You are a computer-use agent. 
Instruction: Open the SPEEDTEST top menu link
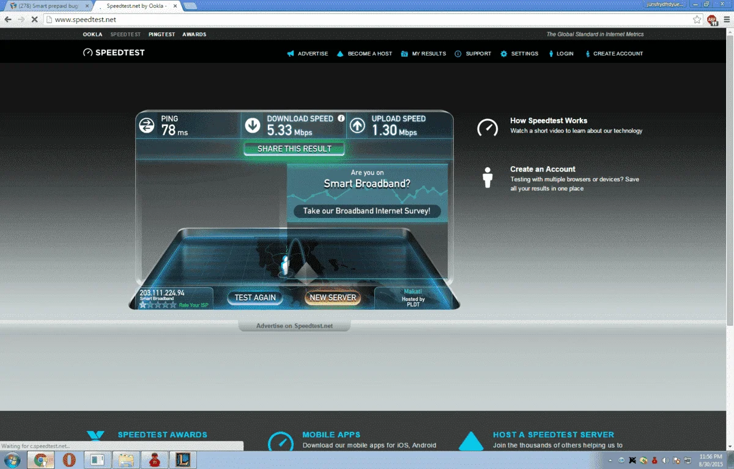coord(125,34)
